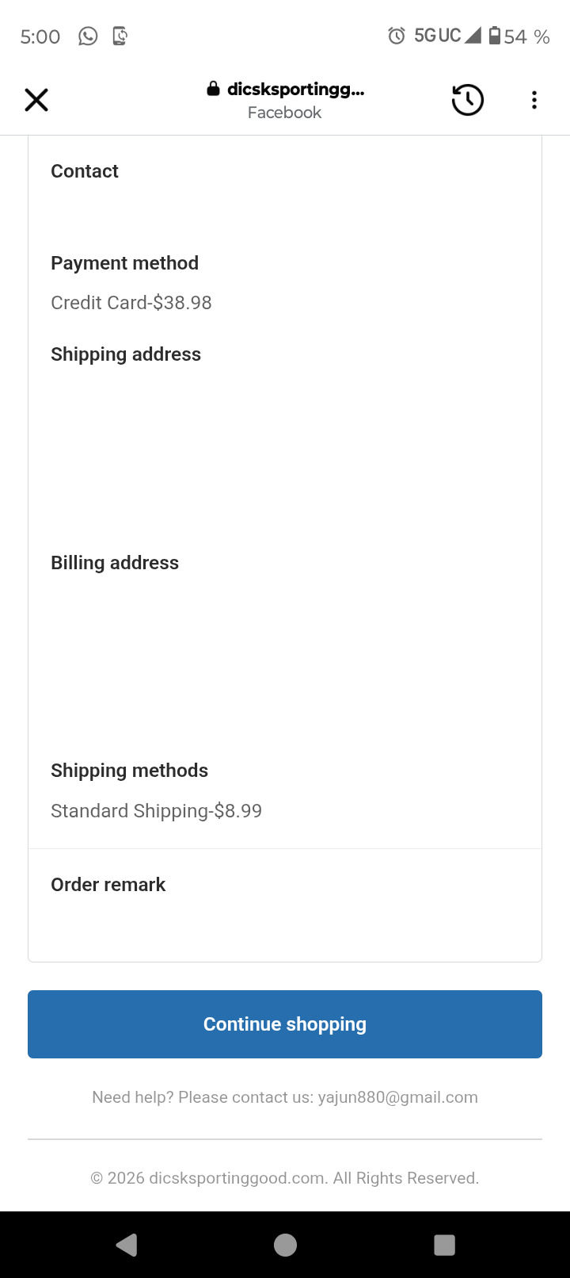
Task: Tap the yajun880@gmail.com contact email
Action: pyautogui.click(x=397, y=1097)
